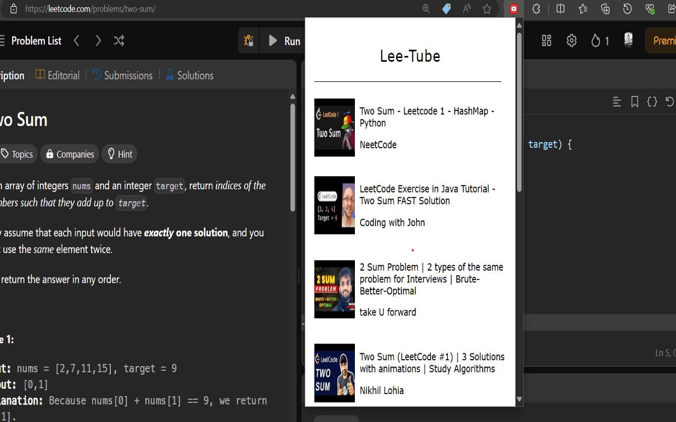Click the Read aloud icon in address bar
Screen dimensions: 676x422
467,9
